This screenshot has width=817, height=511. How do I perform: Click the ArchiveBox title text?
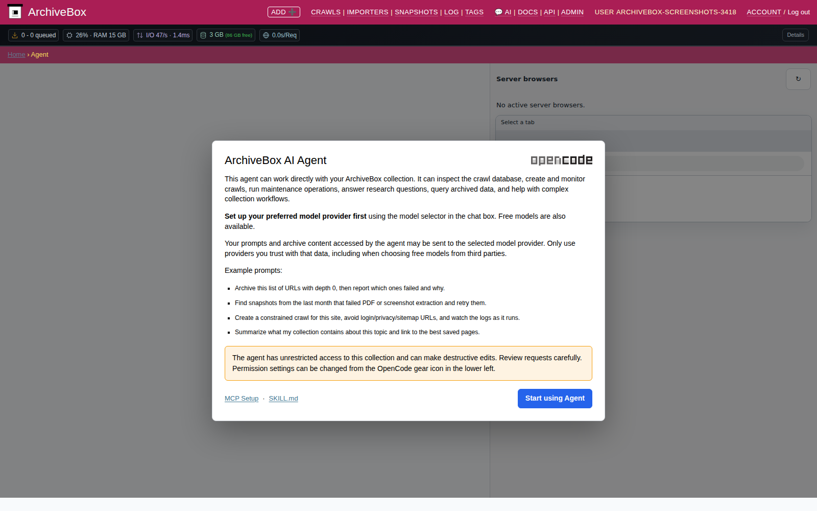(57, 12)
